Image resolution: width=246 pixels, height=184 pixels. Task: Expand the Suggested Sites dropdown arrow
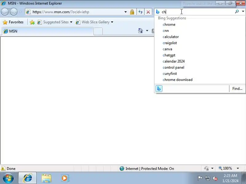click(71, 22)
